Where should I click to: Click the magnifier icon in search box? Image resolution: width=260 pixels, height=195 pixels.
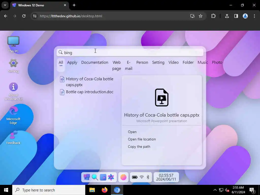pos(60,52)
